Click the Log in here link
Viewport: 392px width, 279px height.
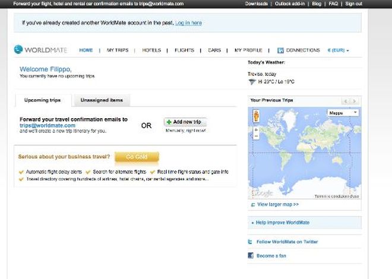(188, 23)
